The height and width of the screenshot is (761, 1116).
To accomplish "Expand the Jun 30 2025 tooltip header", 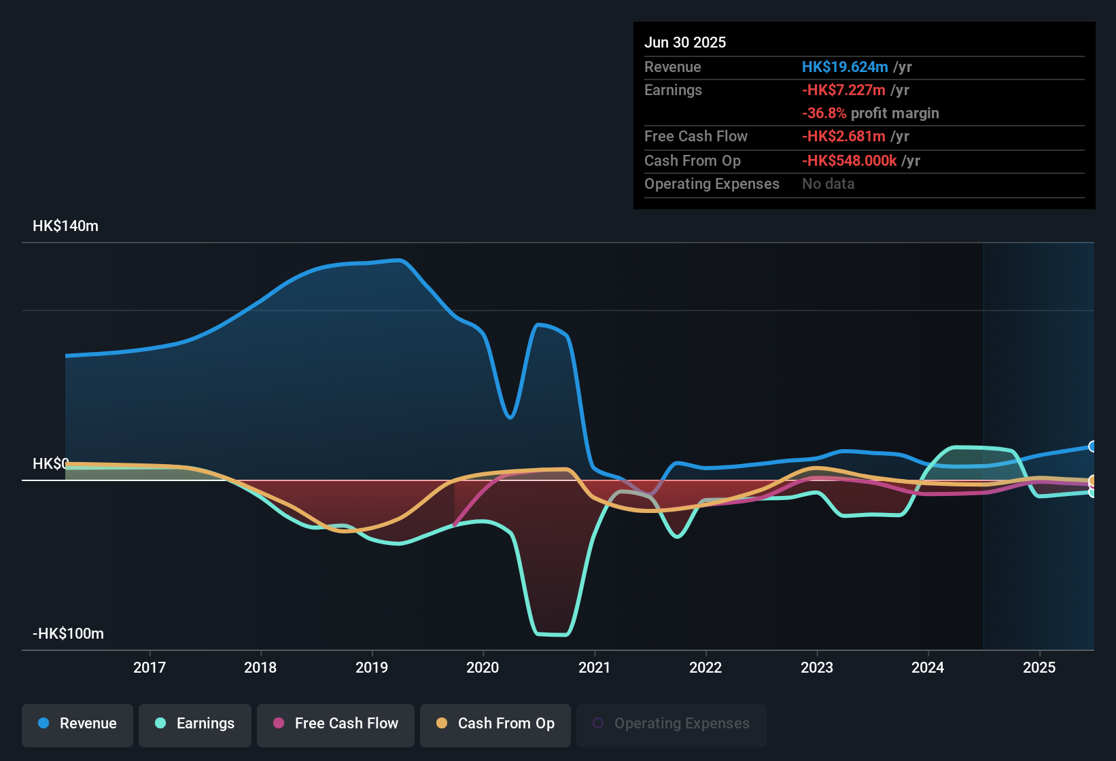I will [x=685, y=42].
